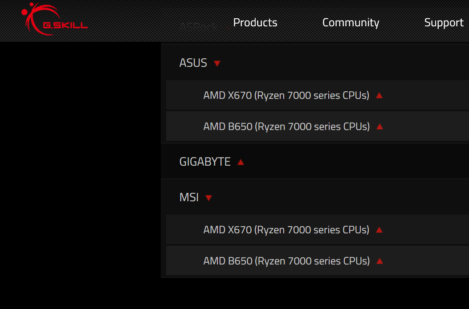The height and width of the screenshot is (309, 469).
Task: Click the MSI brand heading
Action: (189, 197)
